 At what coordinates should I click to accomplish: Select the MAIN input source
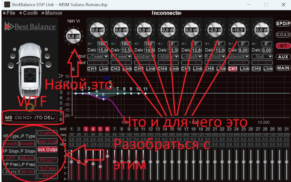283,68
